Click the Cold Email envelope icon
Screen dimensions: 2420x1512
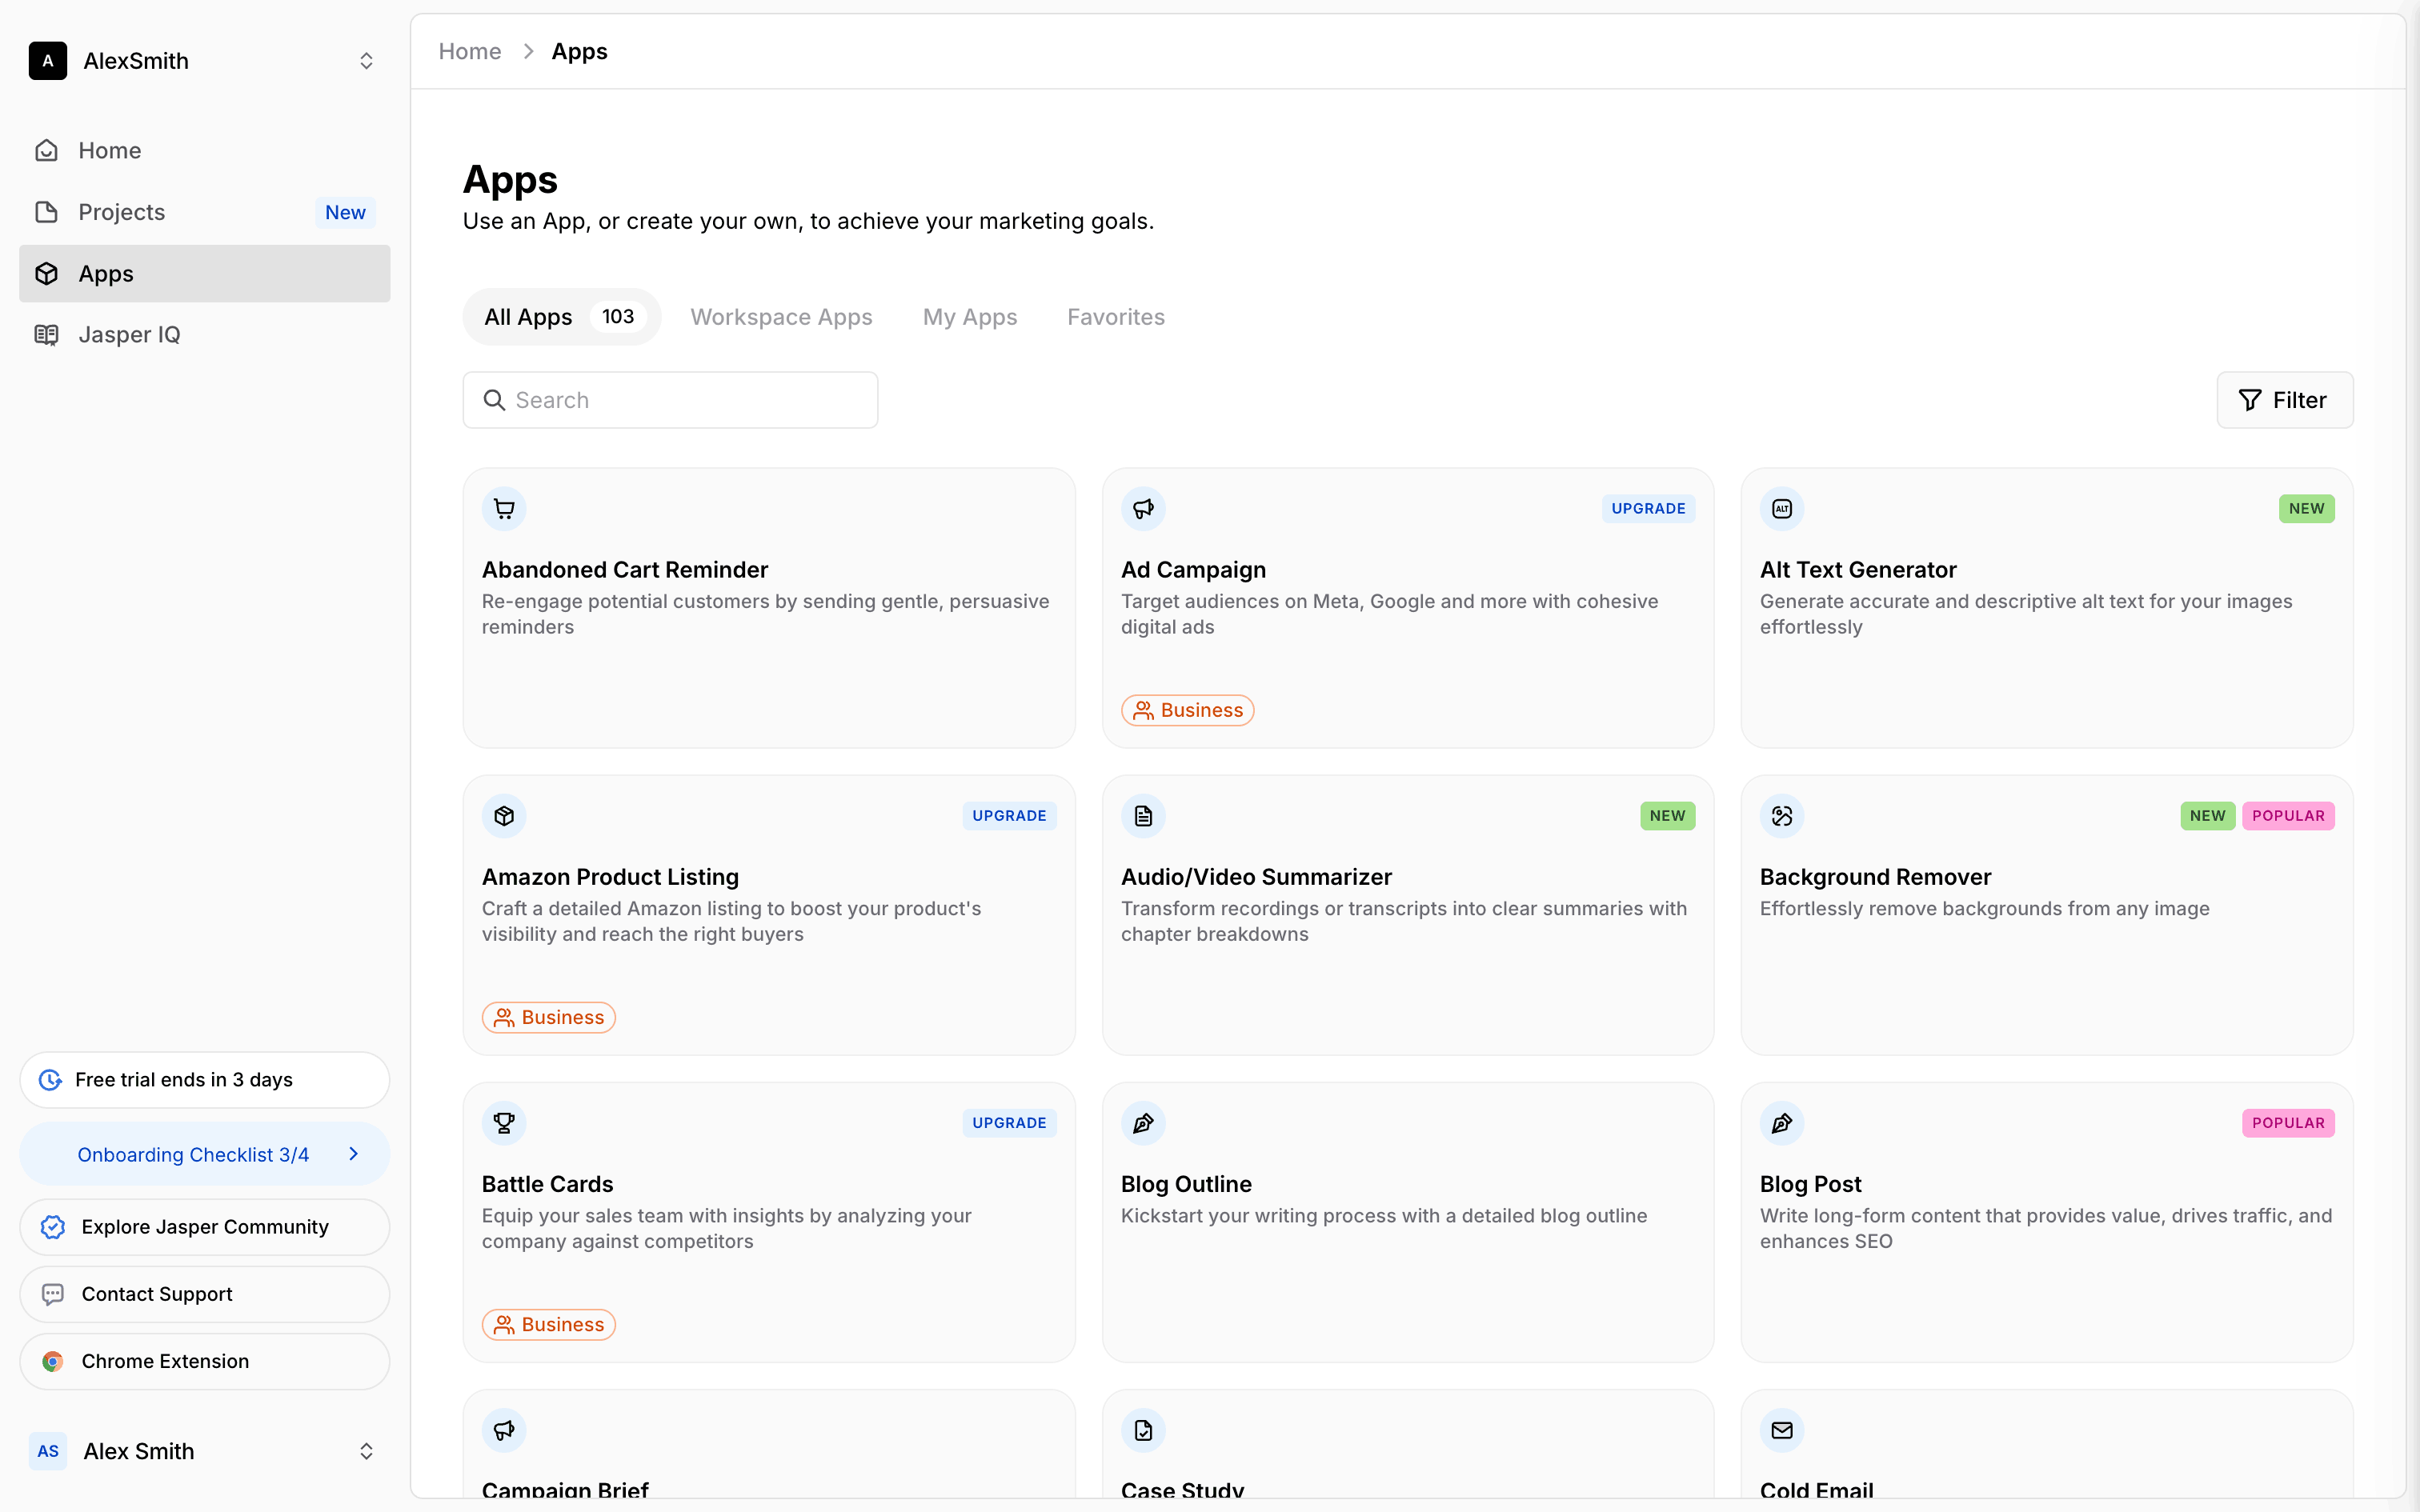point(1781,1430)
